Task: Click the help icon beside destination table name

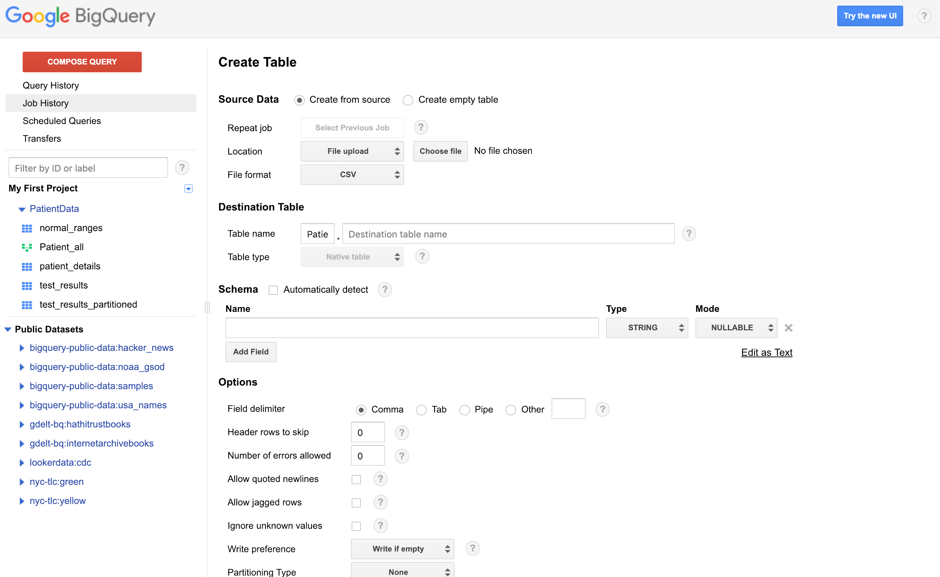Action: point(689,234)
